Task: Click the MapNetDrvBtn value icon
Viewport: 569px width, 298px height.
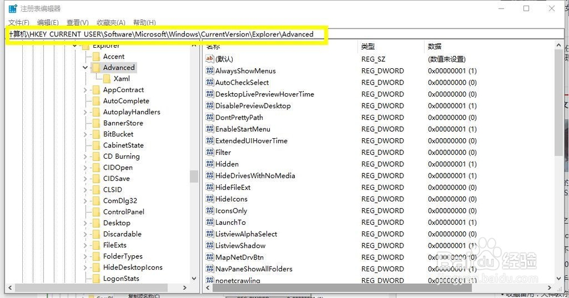Action: point(210,257)
